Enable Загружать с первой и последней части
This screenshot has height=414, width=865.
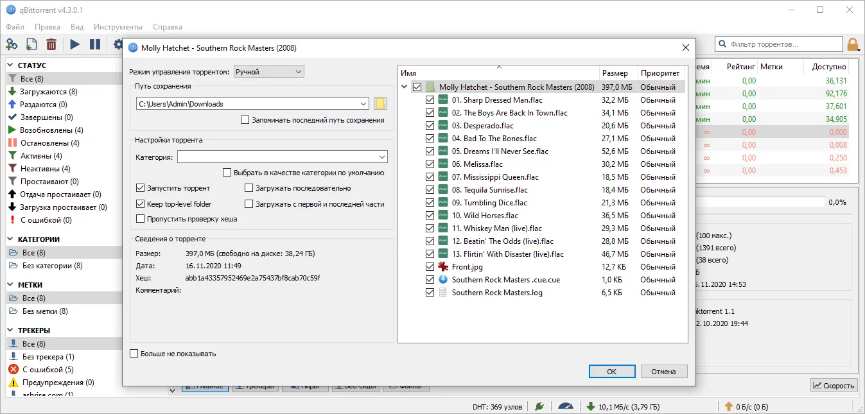249,203
